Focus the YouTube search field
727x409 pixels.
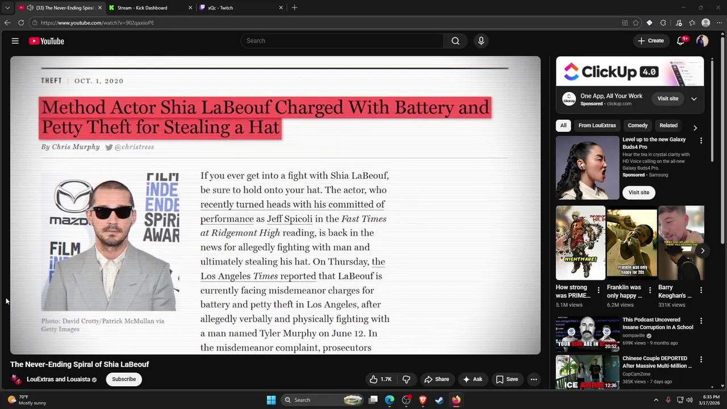(342, 41)
